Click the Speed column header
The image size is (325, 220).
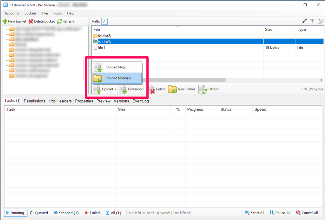click(x=260, y=109)
